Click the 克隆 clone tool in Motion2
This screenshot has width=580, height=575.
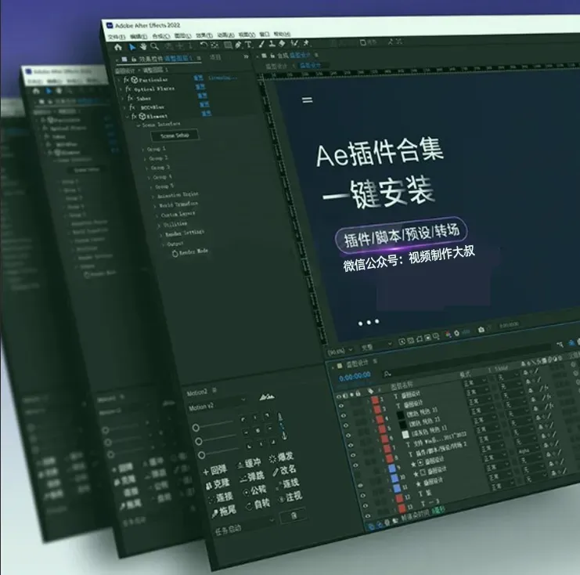[x=218, y=484]
